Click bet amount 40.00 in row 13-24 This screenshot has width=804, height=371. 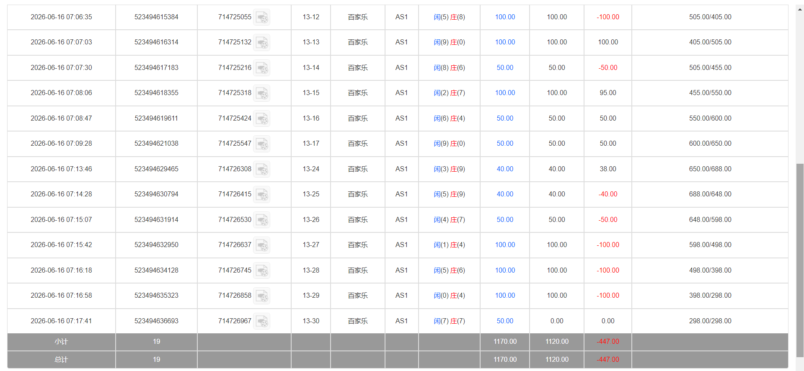tap(505, 169)
